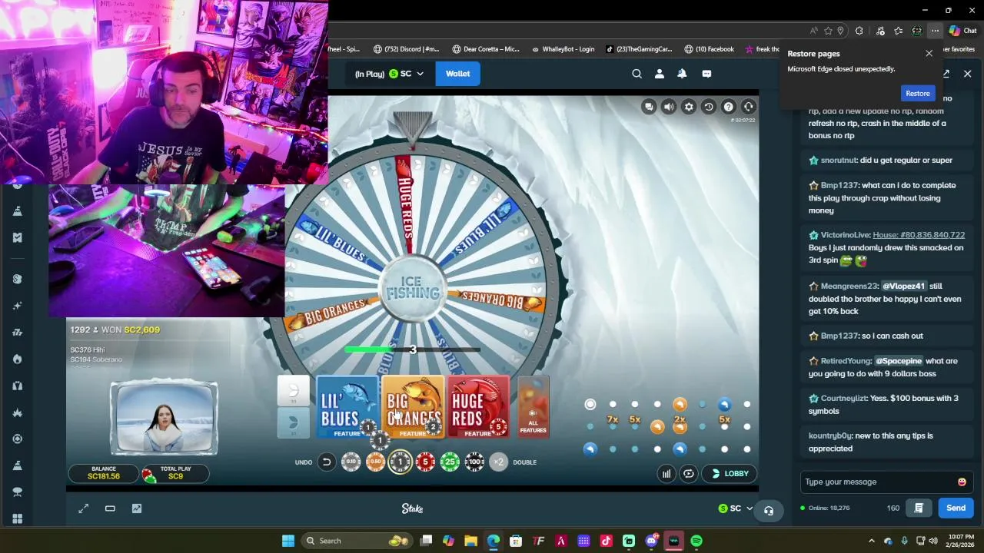Click the taskbar Search box
Screen dimensions: 984x553
357,541
